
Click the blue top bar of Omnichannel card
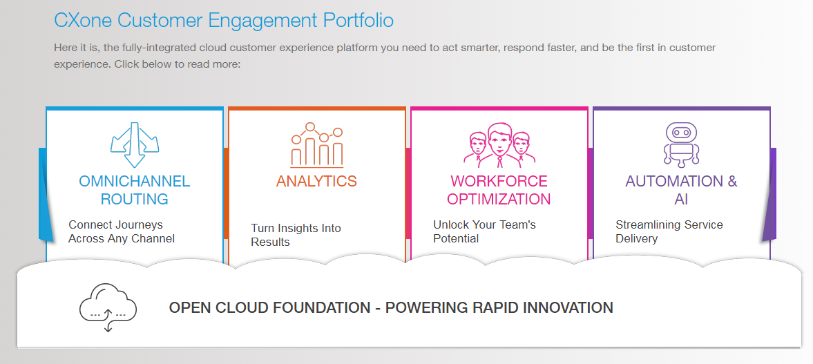pyautogui.click(x=135, y=108)
